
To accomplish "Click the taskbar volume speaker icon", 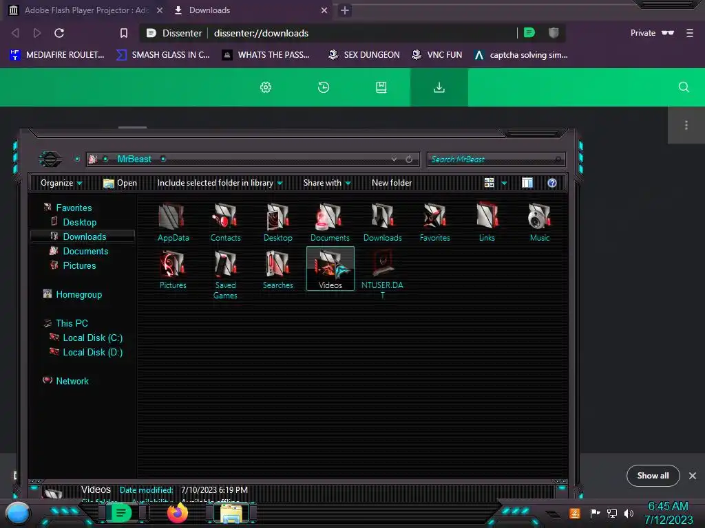I will click(x=629, y=513).
